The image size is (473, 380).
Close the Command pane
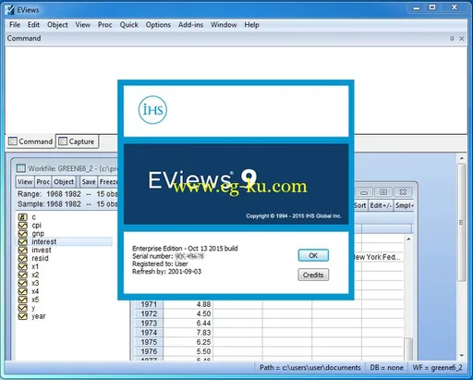coord(462,39)
